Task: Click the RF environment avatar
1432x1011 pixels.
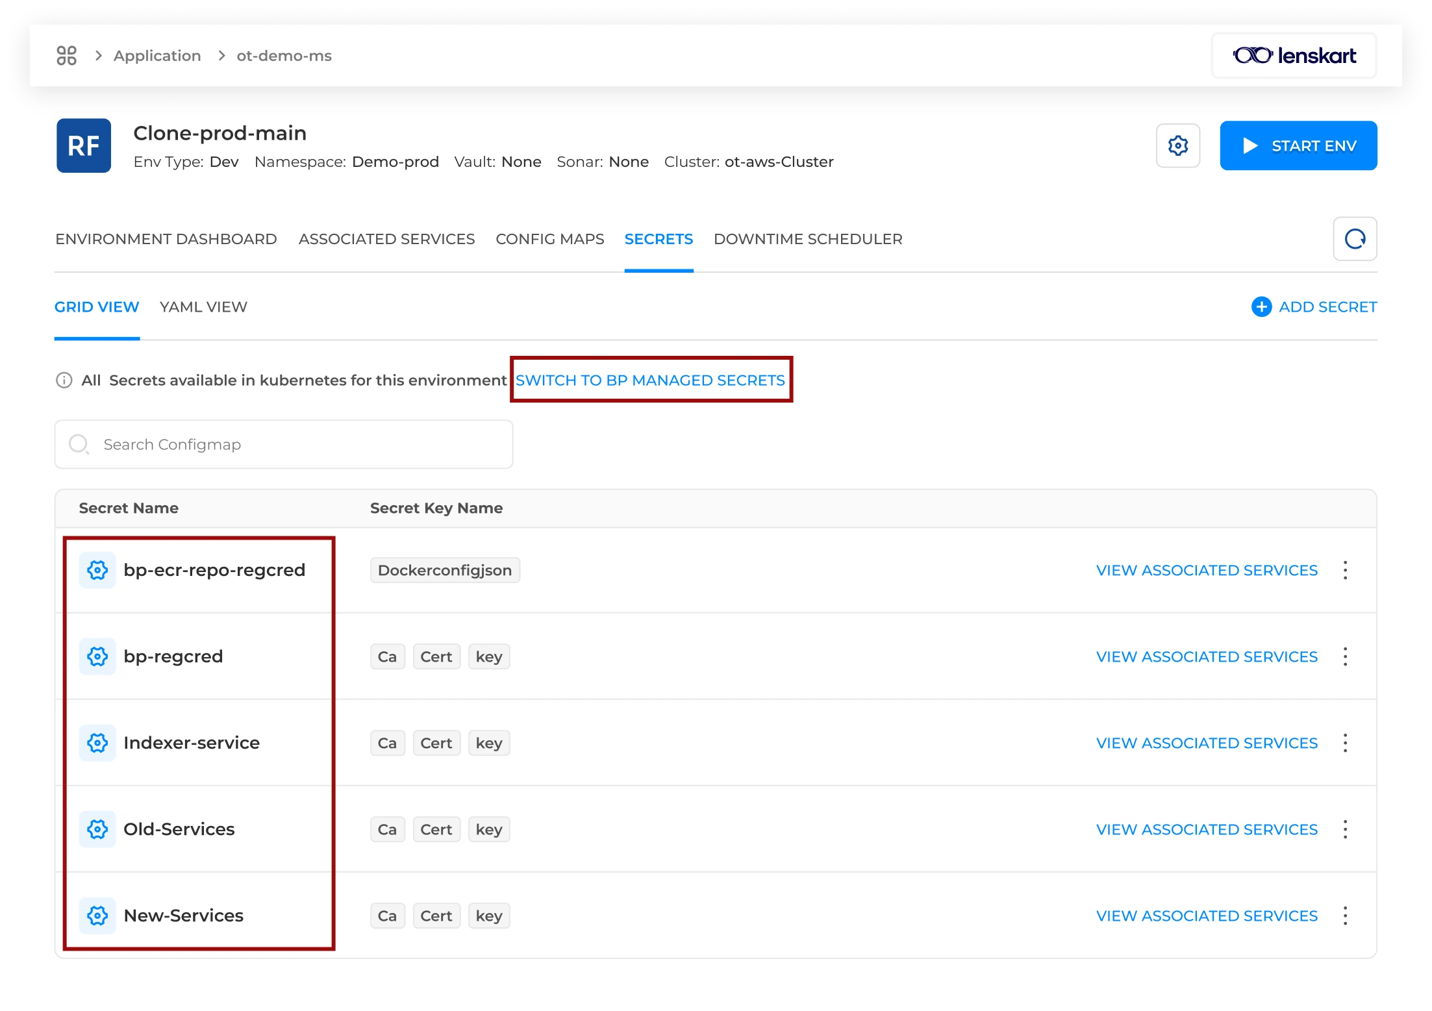Action: tap(84, 145)
